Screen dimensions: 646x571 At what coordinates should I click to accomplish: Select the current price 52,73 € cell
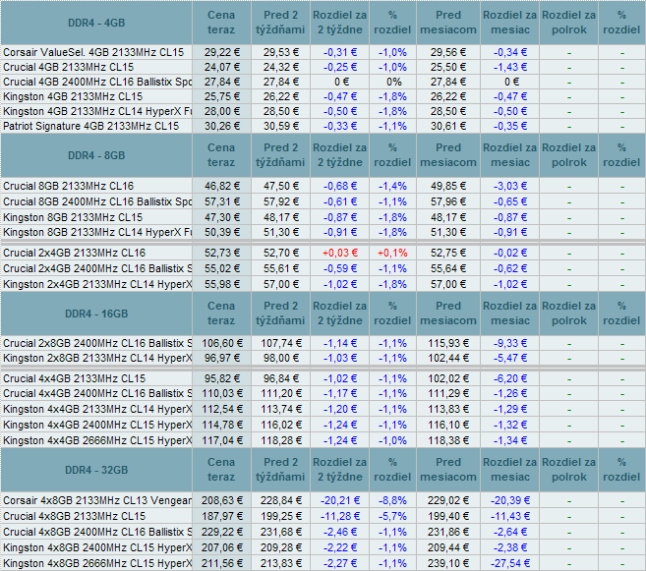(221, 253)
